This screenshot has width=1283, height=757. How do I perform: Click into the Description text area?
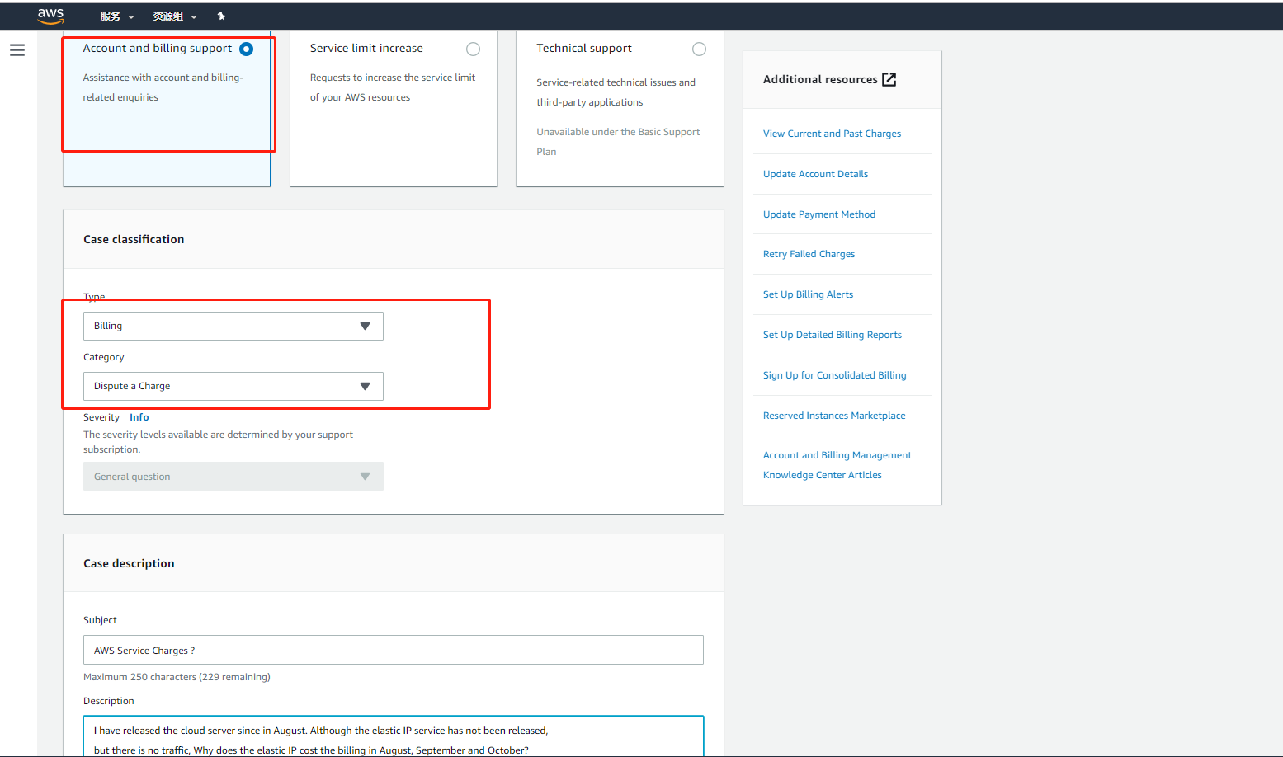click(x=394, y=736)
